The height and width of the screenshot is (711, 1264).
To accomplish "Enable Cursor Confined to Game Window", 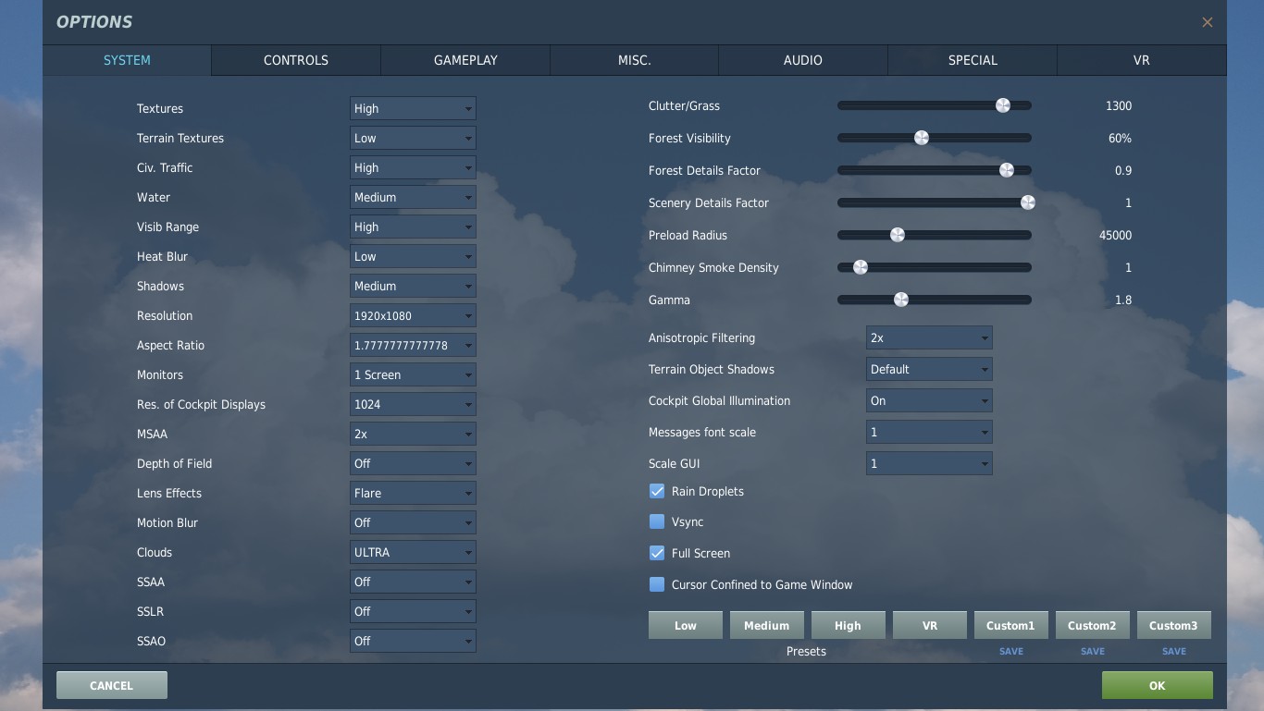I will point(657,584).
